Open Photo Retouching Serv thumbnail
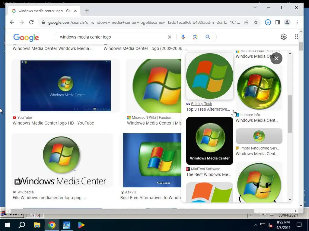Image resolution: width=309 pixels, height=231 pixels. (259, 136)
